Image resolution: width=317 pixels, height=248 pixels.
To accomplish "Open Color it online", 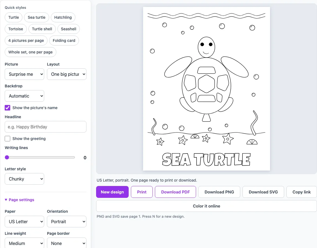I will tap(207, 206).
